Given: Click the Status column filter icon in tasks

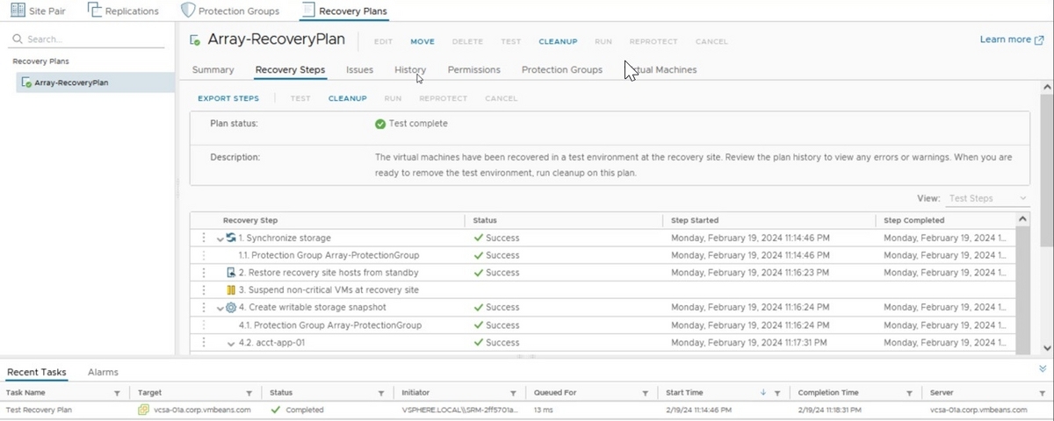Looking at the screenshot, I should point(380,393).
